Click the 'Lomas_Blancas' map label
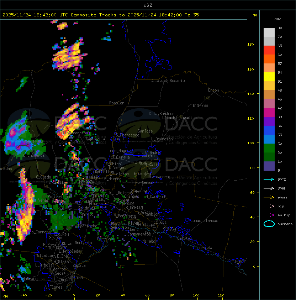 click(204, 221)
